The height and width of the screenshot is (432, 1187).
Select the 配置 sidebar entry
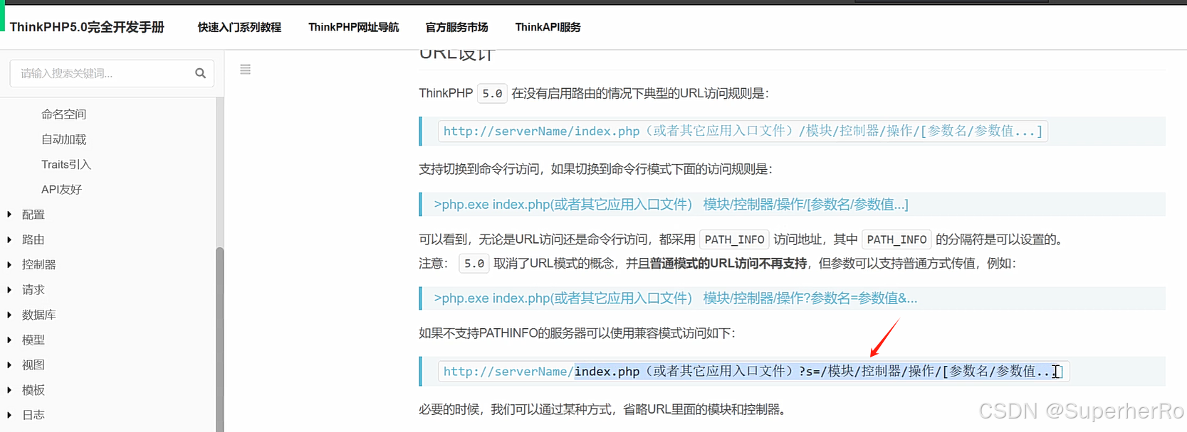pos(33,215)
